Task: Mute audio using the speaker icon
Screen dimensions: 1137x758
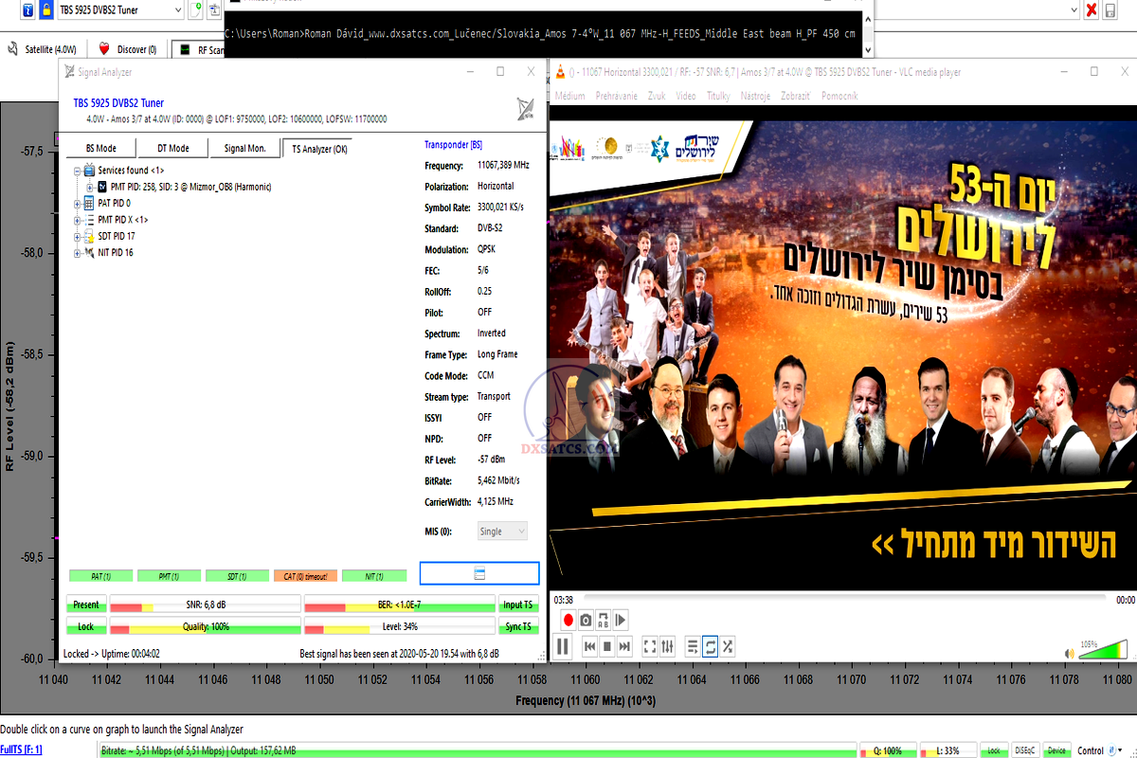Action: point(1070,653)
